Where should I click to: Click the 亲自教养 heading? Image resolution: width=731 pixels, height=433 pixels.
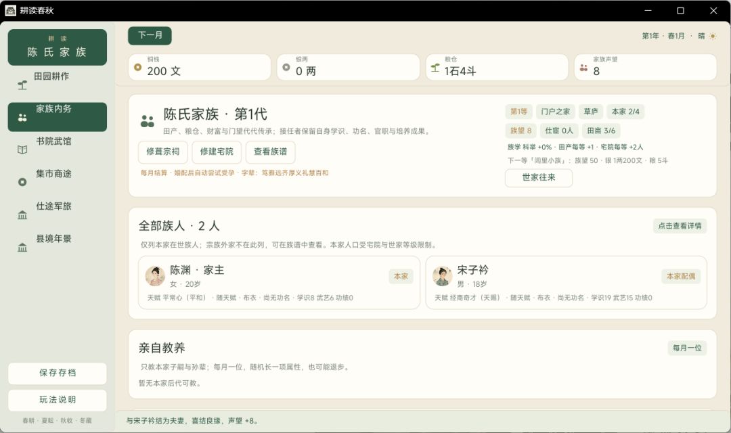click(162, 348)
